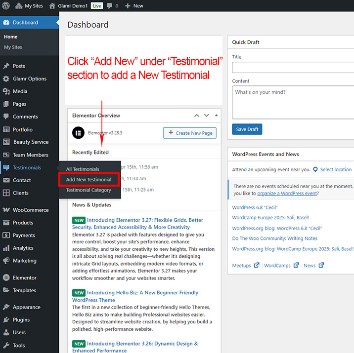Image resolution: width=354 pixels, height=353 pixels.
Task: Focus the Quick Draft Title field
Action: tap(293, 68)
